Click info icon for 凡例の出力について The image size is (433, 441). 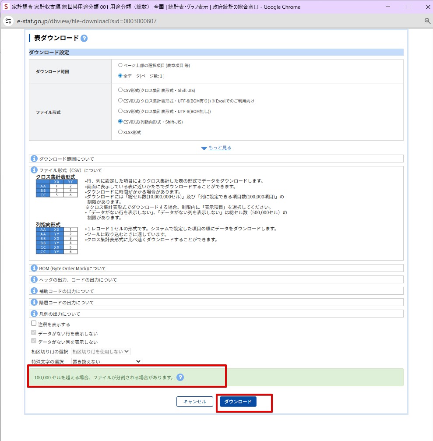34,313
